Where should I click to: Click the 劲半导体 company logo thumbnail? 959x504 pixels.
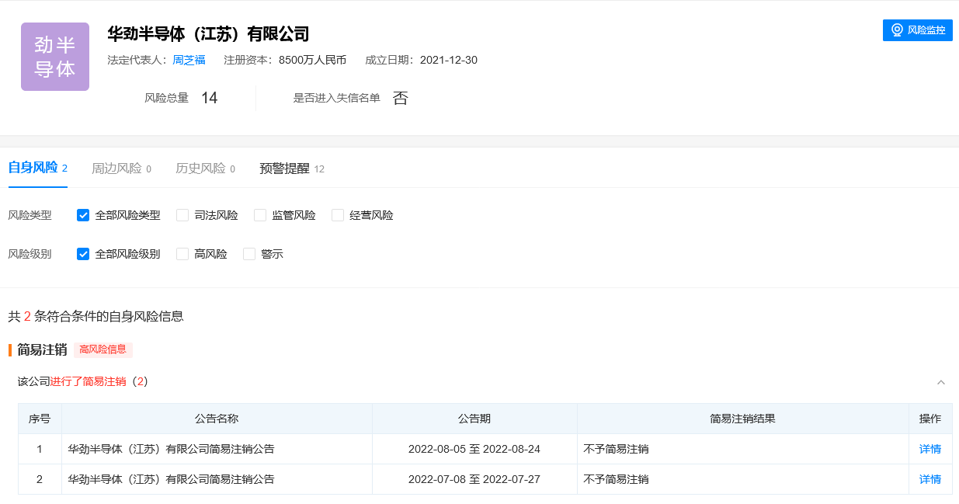pyautogui.click(x=55, y=57)
